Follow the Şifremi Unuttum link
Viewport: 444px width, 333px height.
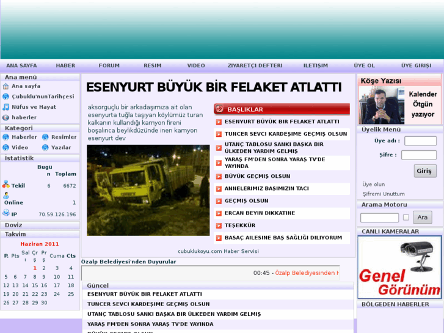point(384,194)
